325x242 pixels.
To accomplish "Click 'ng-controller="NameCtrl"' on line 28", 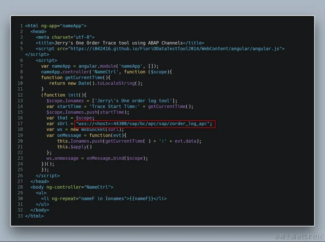I will [x=79, y=187].
